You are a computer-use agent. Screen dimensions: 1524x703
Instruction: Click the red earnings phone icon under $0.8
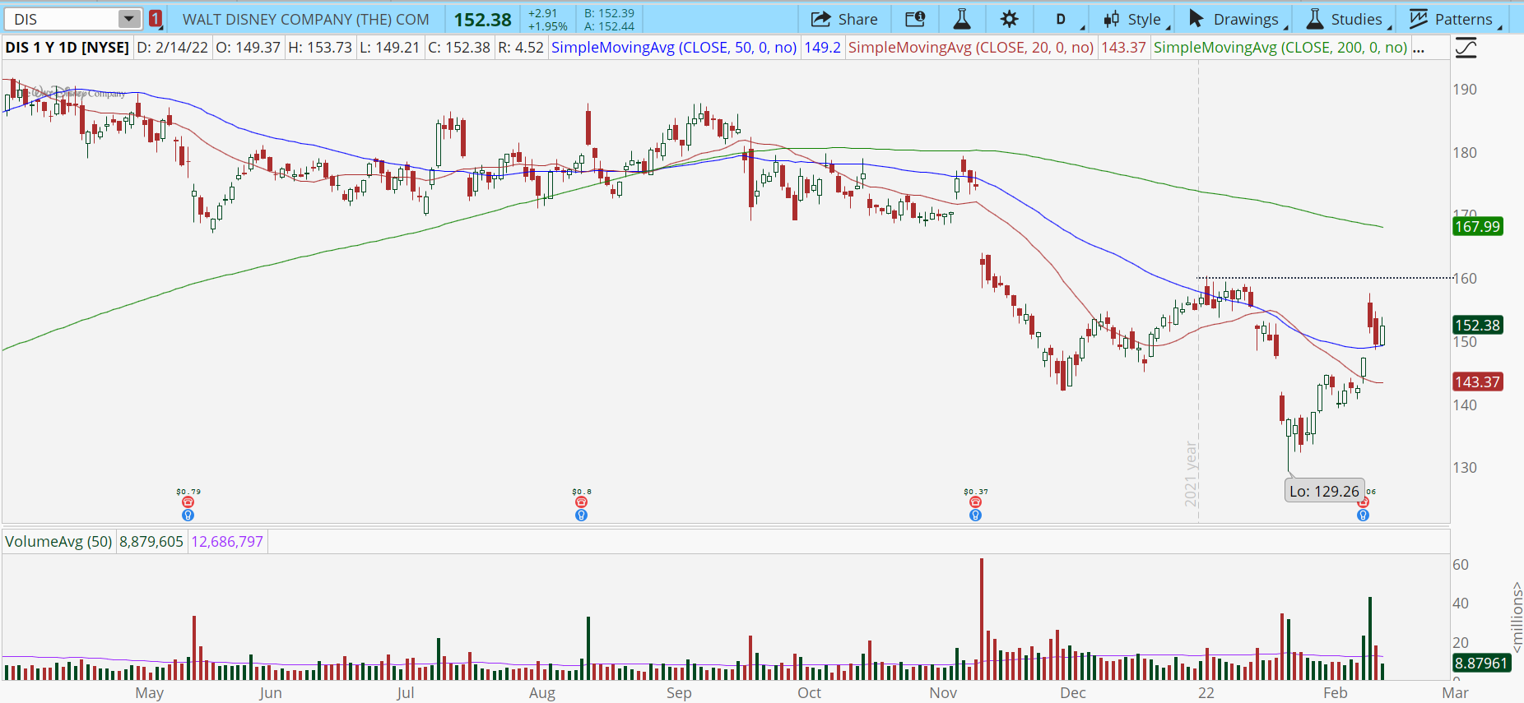coord(582,502)
